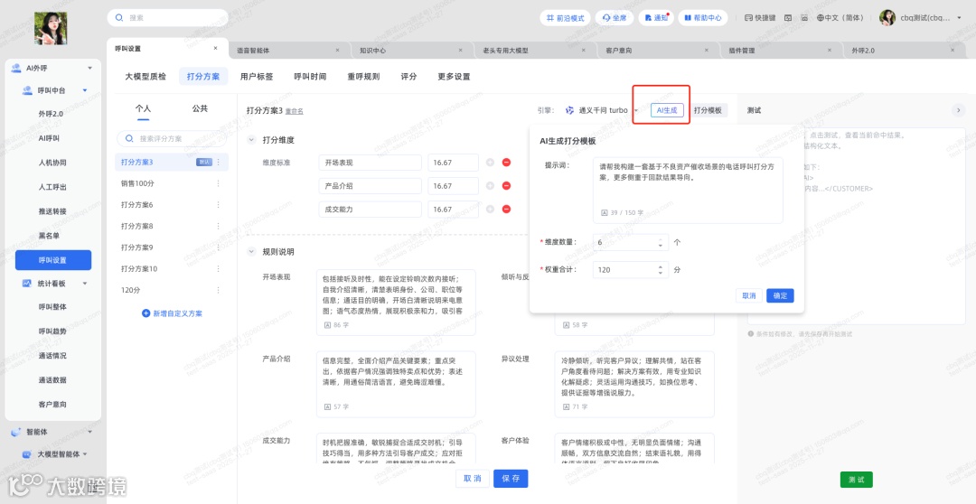
Task: Open more options for 销售100分
Action: (219, 183)
